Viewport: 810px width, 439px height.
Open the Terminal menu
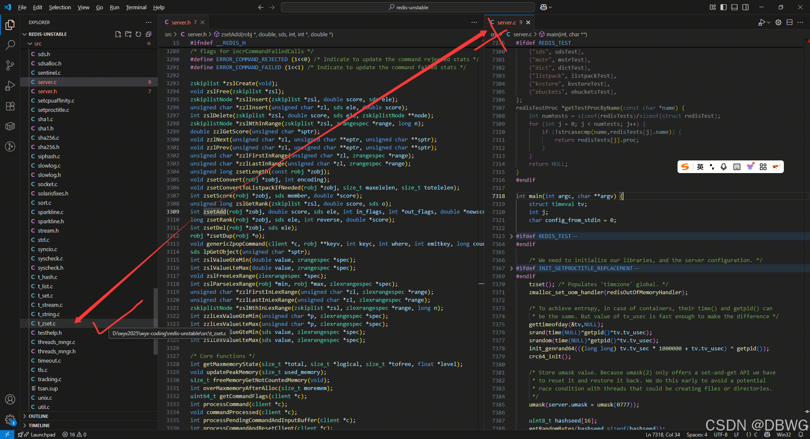tap(136, 7)
